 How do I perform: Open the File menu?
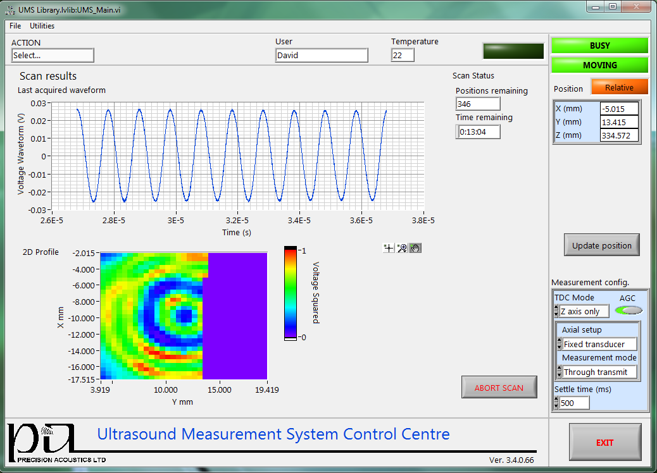click(15, 26)
